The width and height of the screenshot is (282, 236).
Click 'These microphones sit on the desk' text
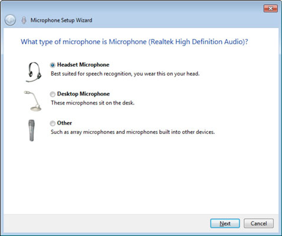point(93,103)
